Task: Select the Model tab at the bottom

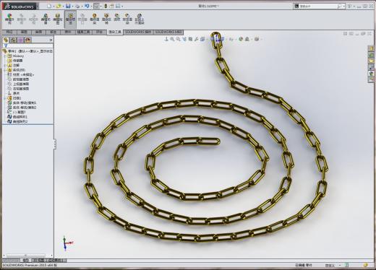Action: 25,261
